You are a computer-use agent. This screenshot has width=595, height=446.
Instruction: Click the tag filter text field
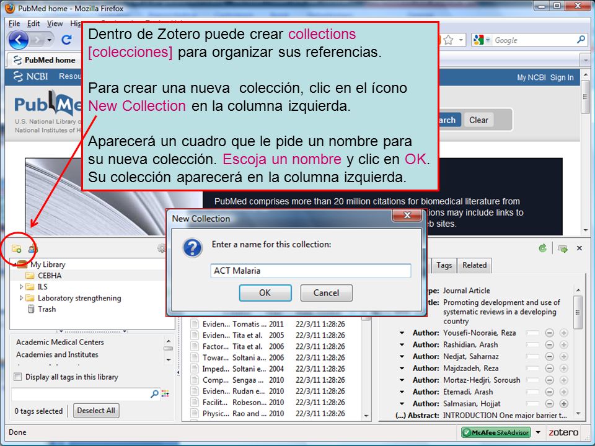coord(80,394)
